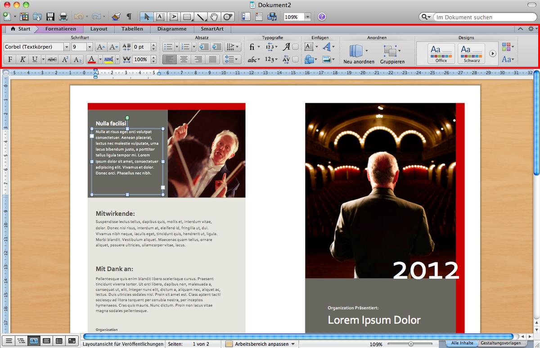Switch to outline view in status bar
Viewport: 540px width, 348px height.
coord(21,341)
